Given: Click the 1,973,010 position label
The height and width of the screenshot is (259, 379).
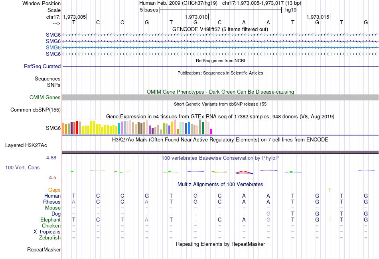Looking at the screenshot, I should (x=196, y=17).
